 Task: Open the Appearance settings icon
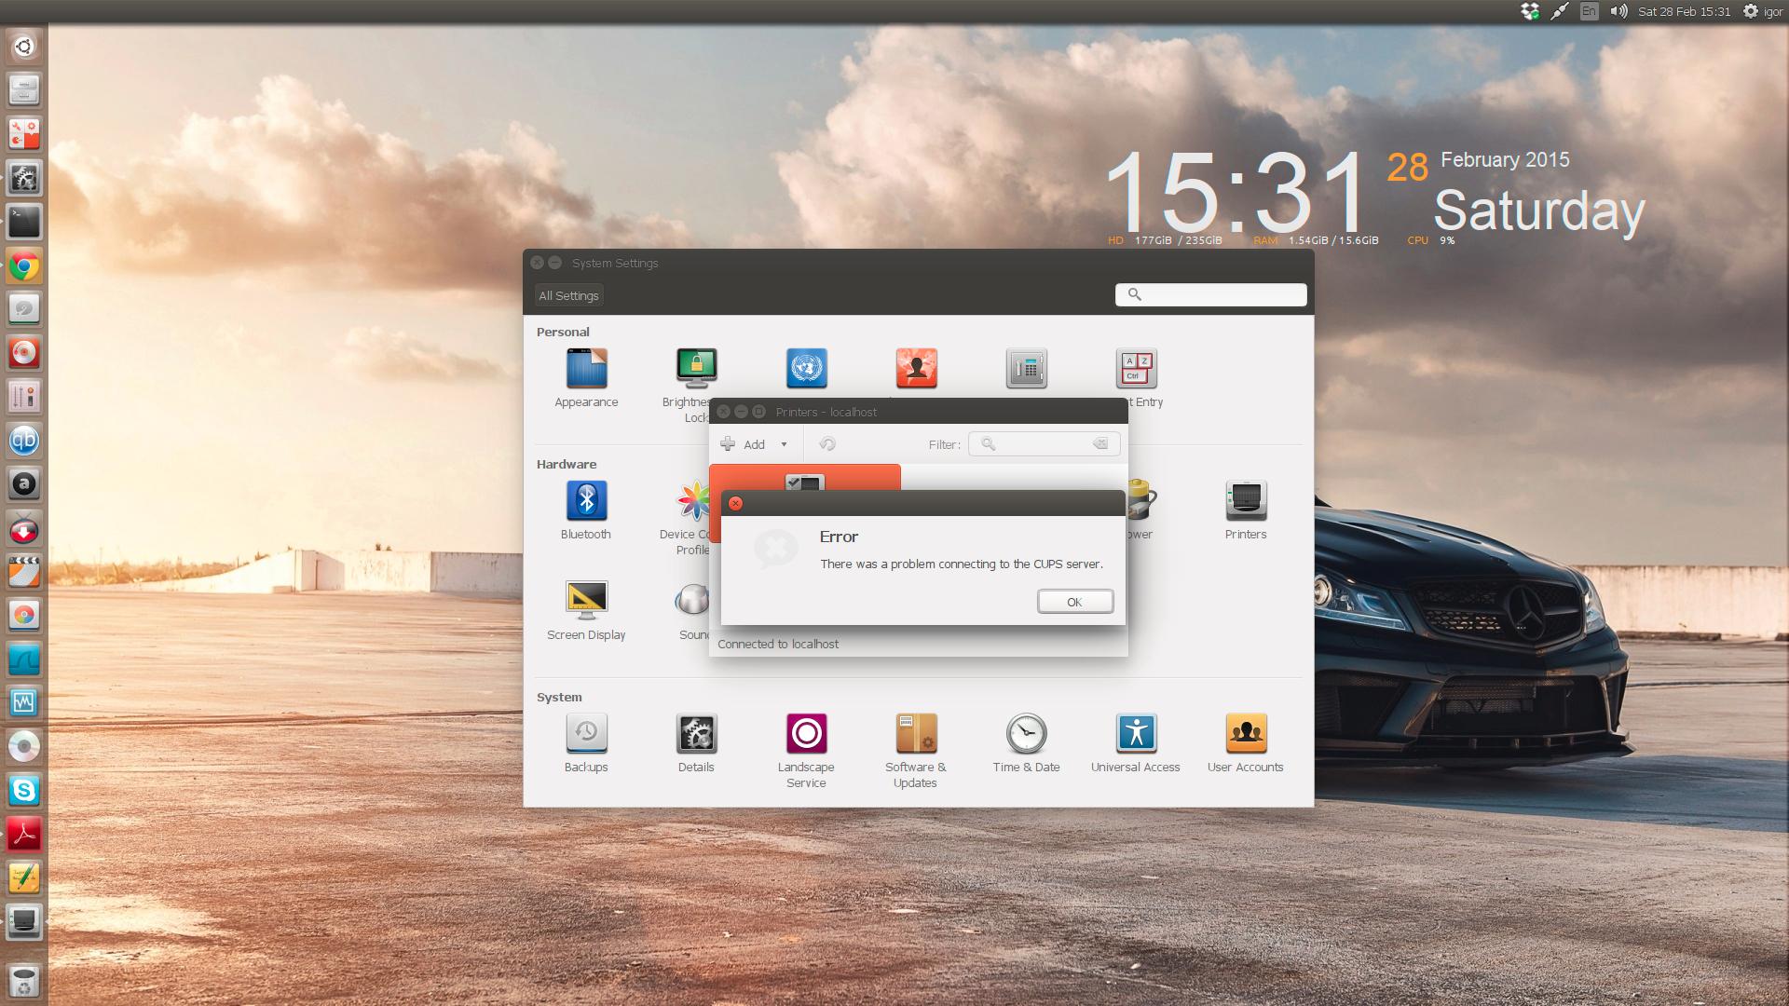[x=586, y=369]
